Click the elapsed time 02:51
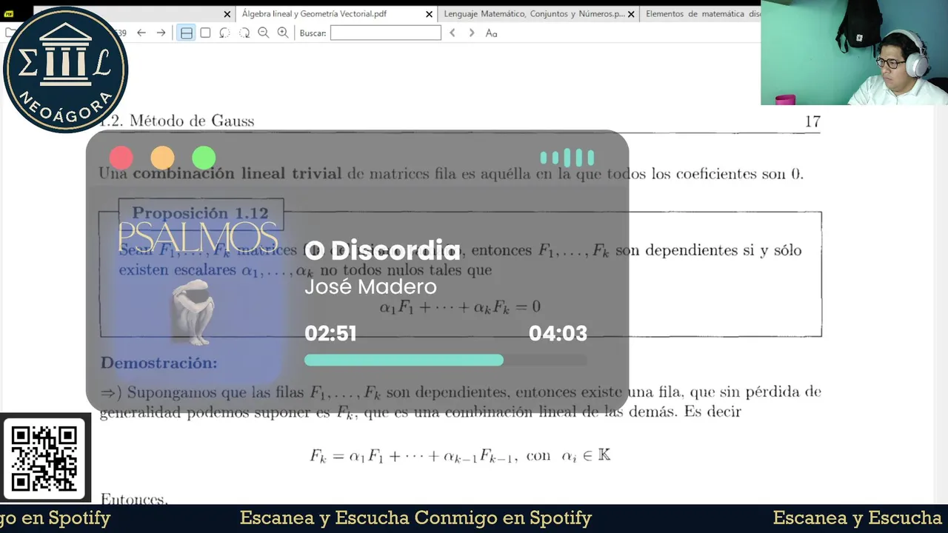The height and width of the screenshot is (533, 948). [330, 334]
